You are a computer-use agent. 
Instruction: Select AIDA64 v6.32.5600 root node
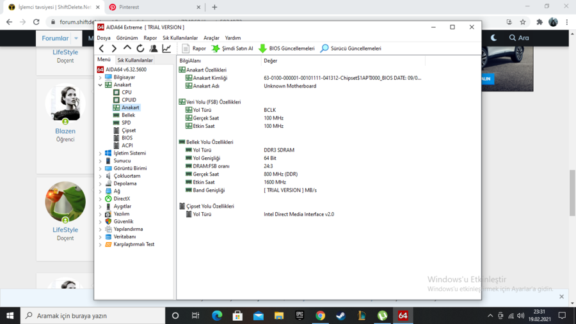point(125,70)
